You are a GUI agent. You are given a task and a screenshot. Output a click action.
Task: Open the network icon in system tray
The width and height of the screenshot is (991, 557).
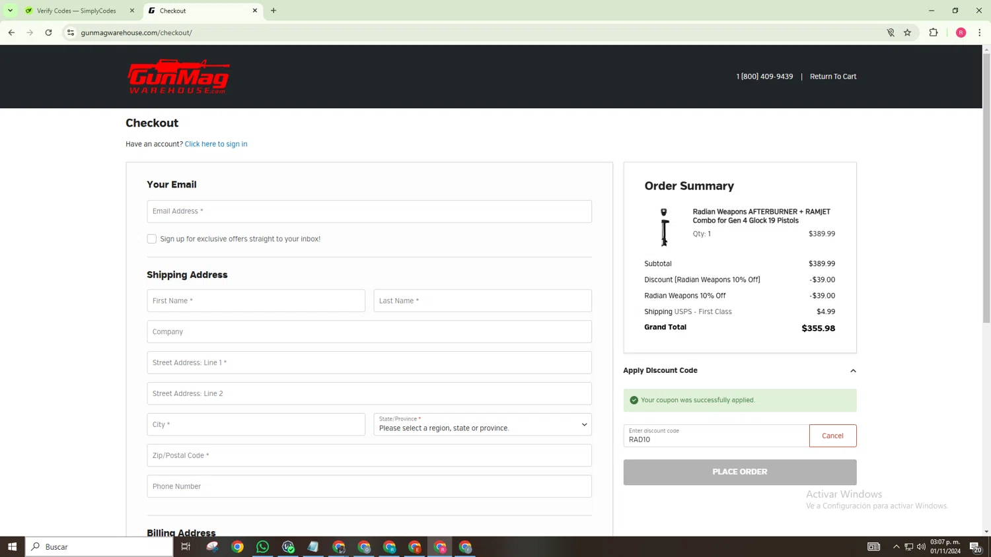[908, 546]
